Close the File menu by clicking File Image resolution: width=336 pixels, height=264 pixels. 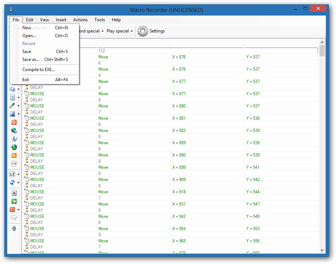[x=16, y=20]
